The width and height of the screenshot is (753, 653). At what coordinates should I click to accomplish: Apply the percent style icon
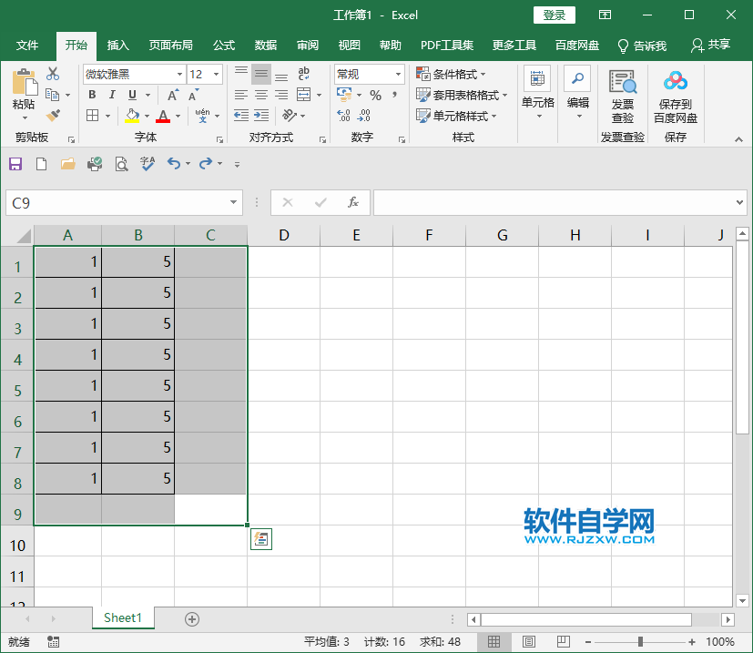point(374,95)
